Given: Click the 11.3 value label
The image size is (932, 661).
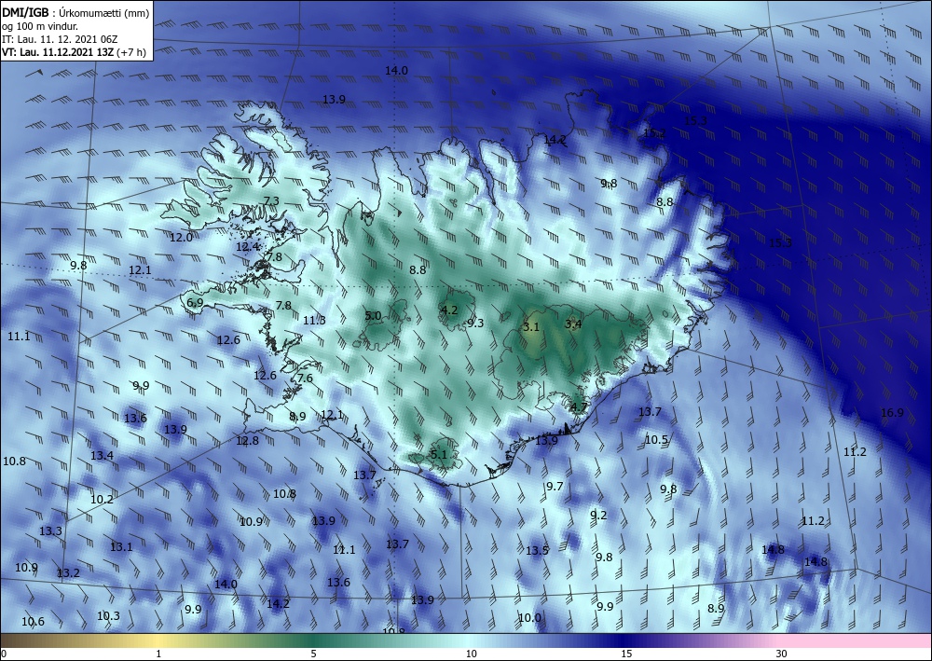Looking at the screenshot, I should coord(314,321).
